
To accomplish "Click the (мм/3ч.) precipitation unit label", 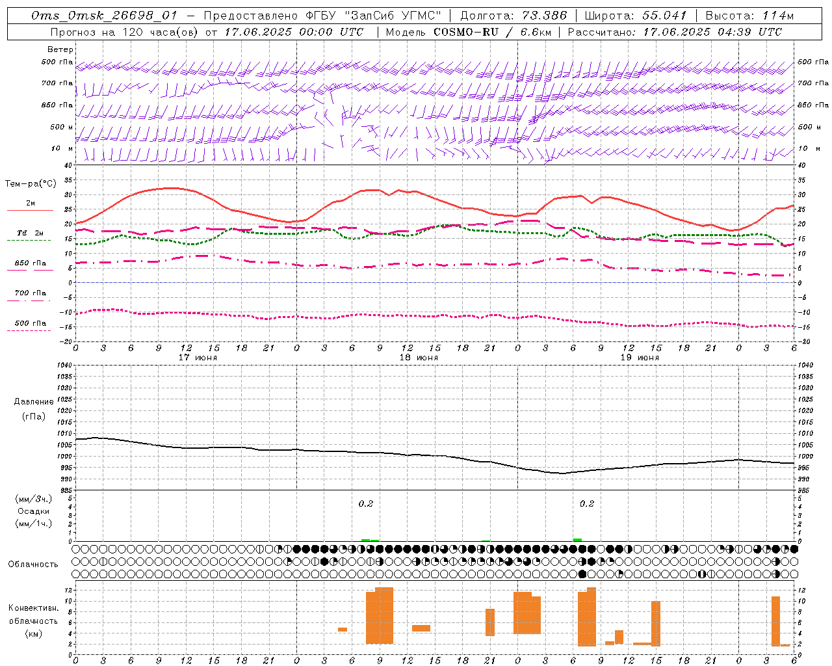I will click(x=34, y=499).
